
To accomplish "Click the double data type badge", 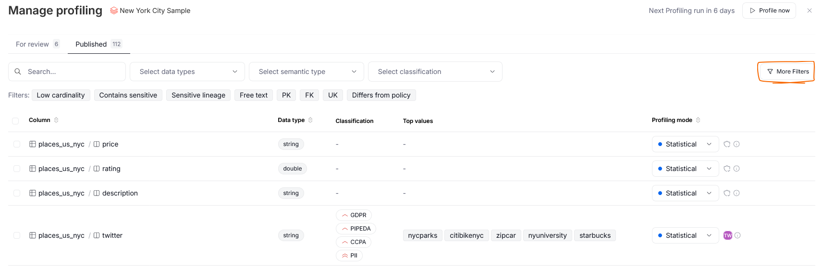I will tap(293, 169).
